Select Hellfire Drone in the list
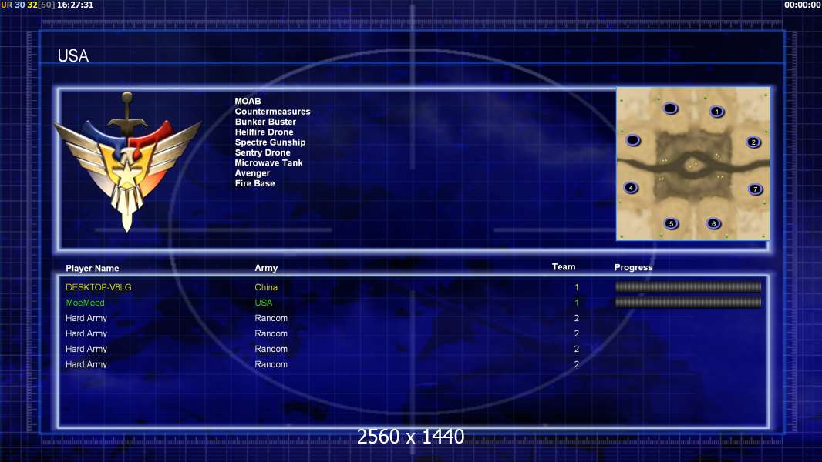The width and height of the screenshot is (822, 462). 264,132
